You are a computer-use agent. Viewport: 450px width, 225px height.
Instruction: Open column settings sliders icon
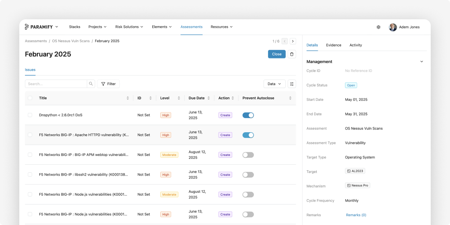(x=292, y=84)
